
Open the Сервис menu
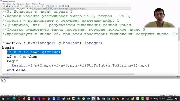[28, 4]
